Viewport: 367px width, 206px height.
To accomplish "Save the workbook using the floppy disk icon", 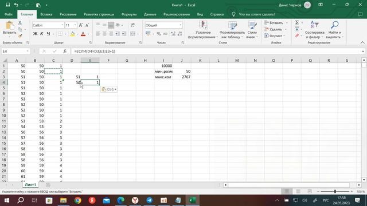I will [x=7, y=5].
